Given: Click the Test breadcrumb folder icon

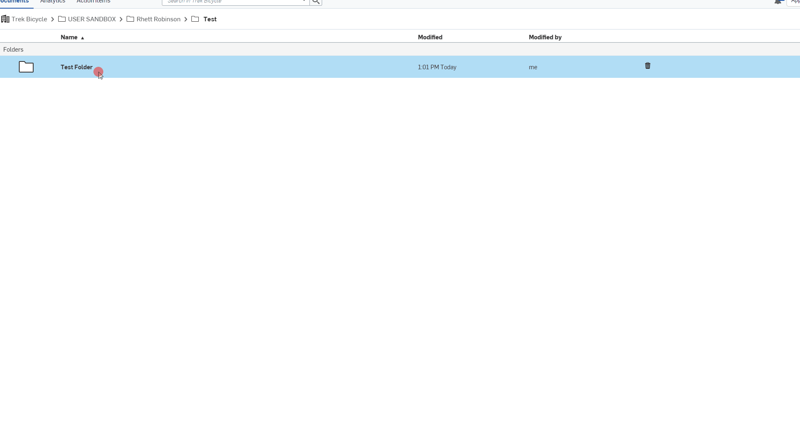Looking at the screenshot, I should point(195,19).
